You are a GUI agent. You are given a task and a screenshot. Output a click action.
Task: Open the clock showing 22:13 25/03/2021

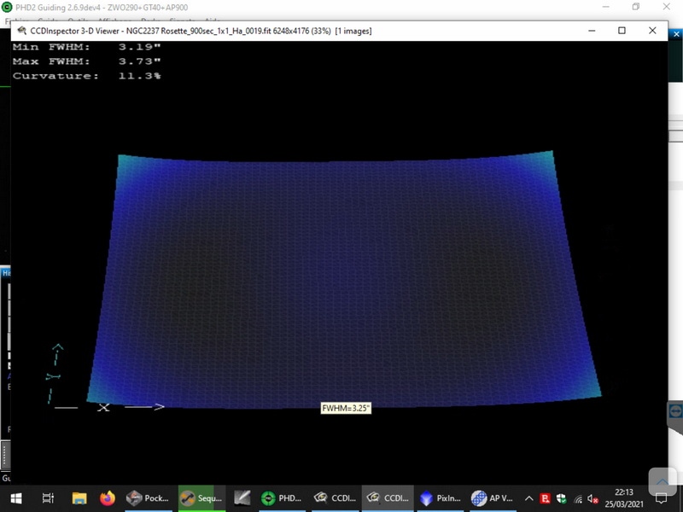[x=624, y=497]
